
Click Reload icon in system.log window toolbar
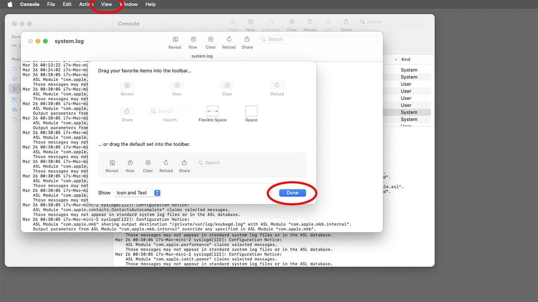coord(229,39)
